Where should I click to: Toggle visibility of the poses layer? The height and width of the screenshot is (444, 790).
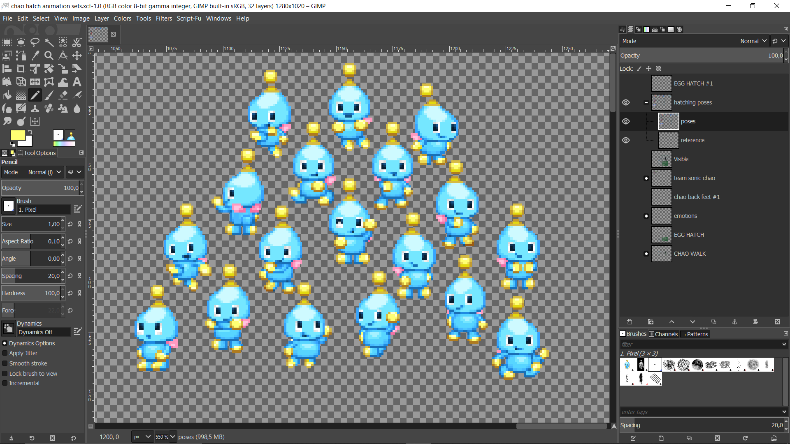coord(626,121)
